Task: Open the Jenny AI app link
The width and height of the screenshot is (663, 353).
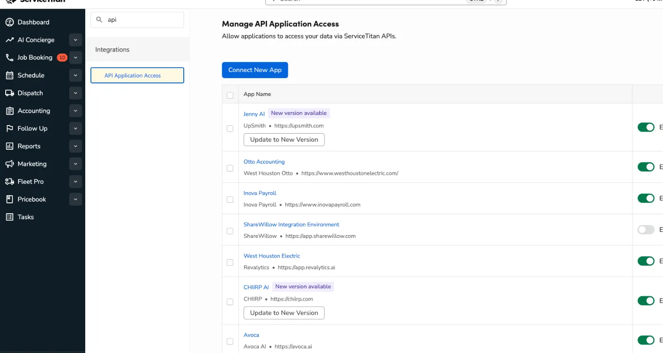Action: pos(254,114)
